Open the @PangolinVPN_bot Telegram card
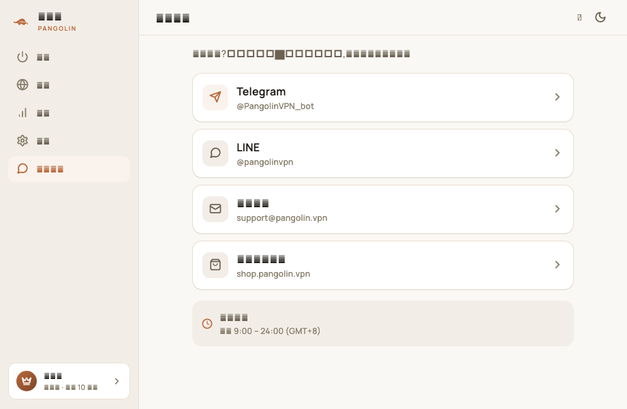 383,97
